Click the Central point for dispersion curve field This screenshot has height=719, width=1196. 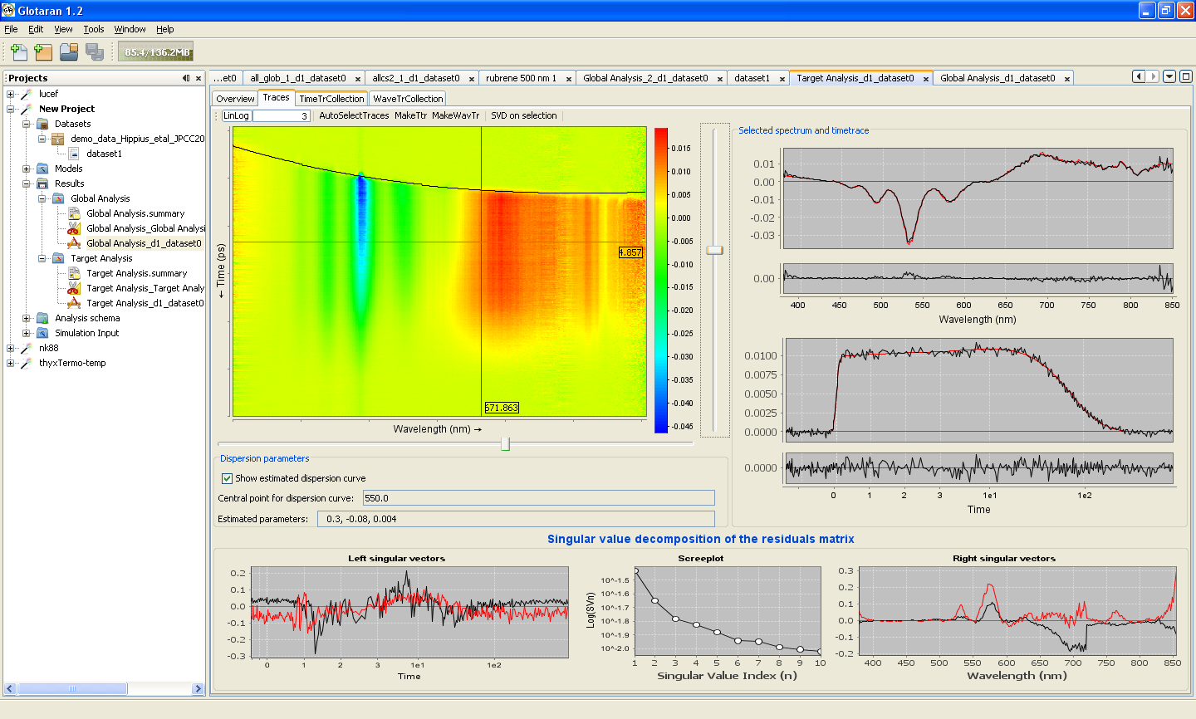[538, 498]
